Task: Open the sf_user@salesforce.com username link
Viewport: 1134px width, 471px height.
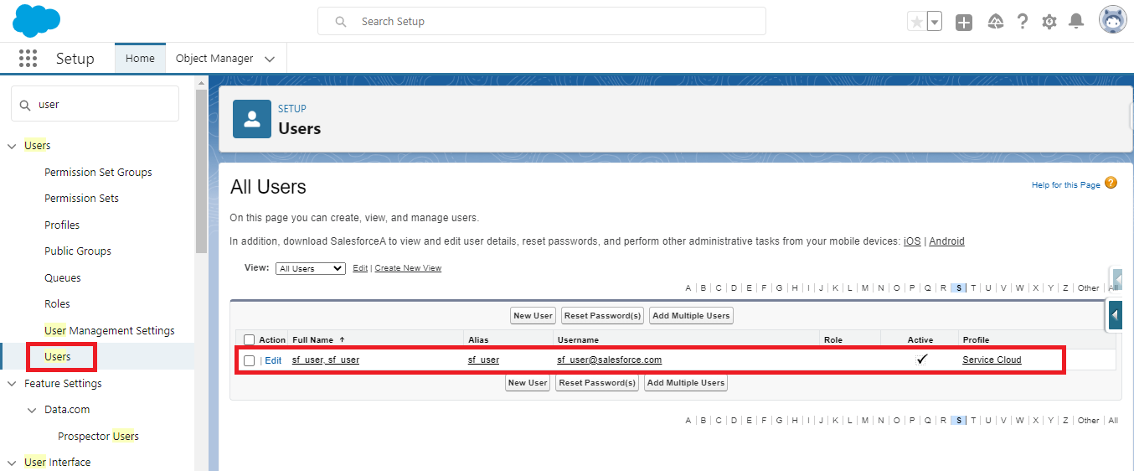Action: click(610, 360)
